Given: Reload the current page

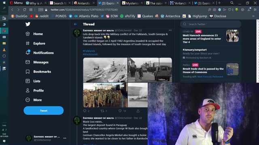Looking at the screenshot, I should pos(24,10).
